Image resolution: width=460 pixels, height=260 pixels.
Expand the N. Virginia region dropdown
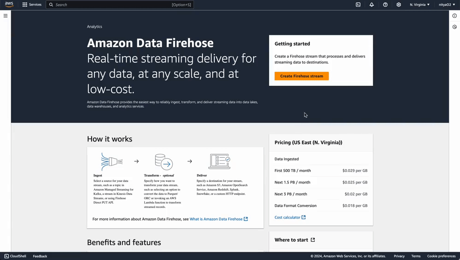point(419,5)
